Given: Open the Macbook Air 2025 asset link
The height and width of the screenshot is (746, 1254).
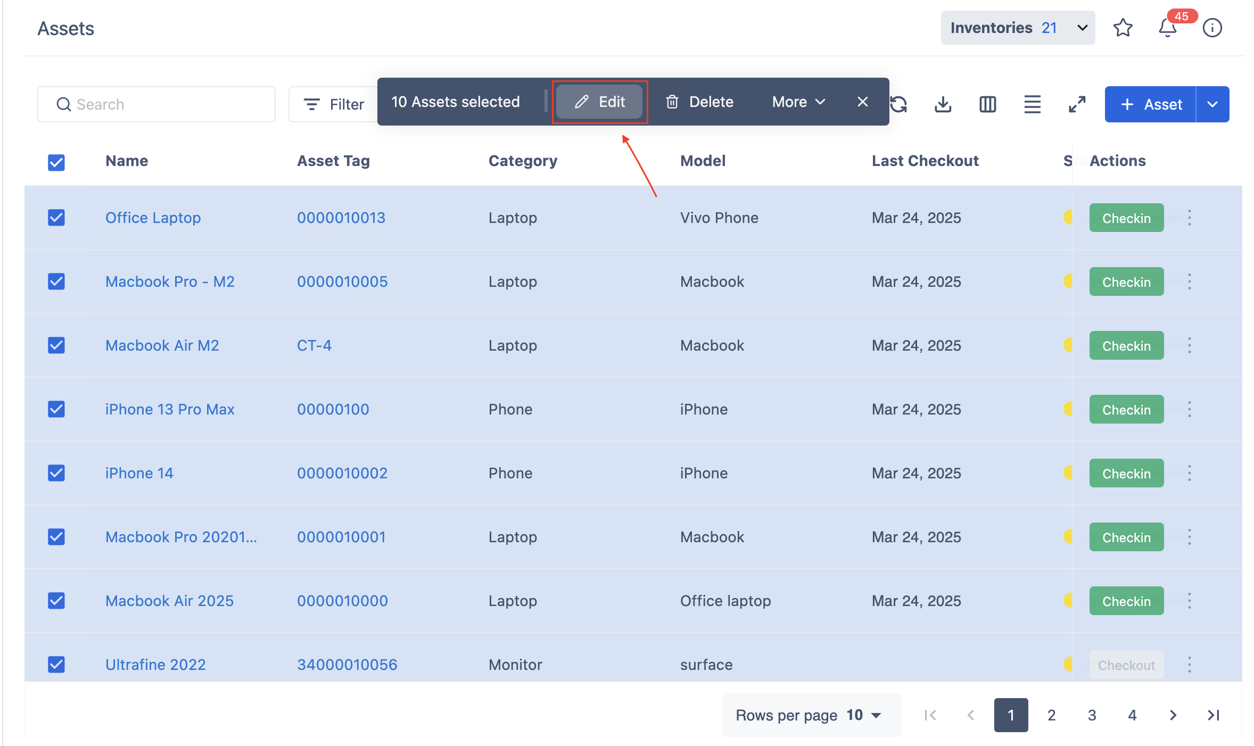Looking at the screenshot, I should click(169, 601).
